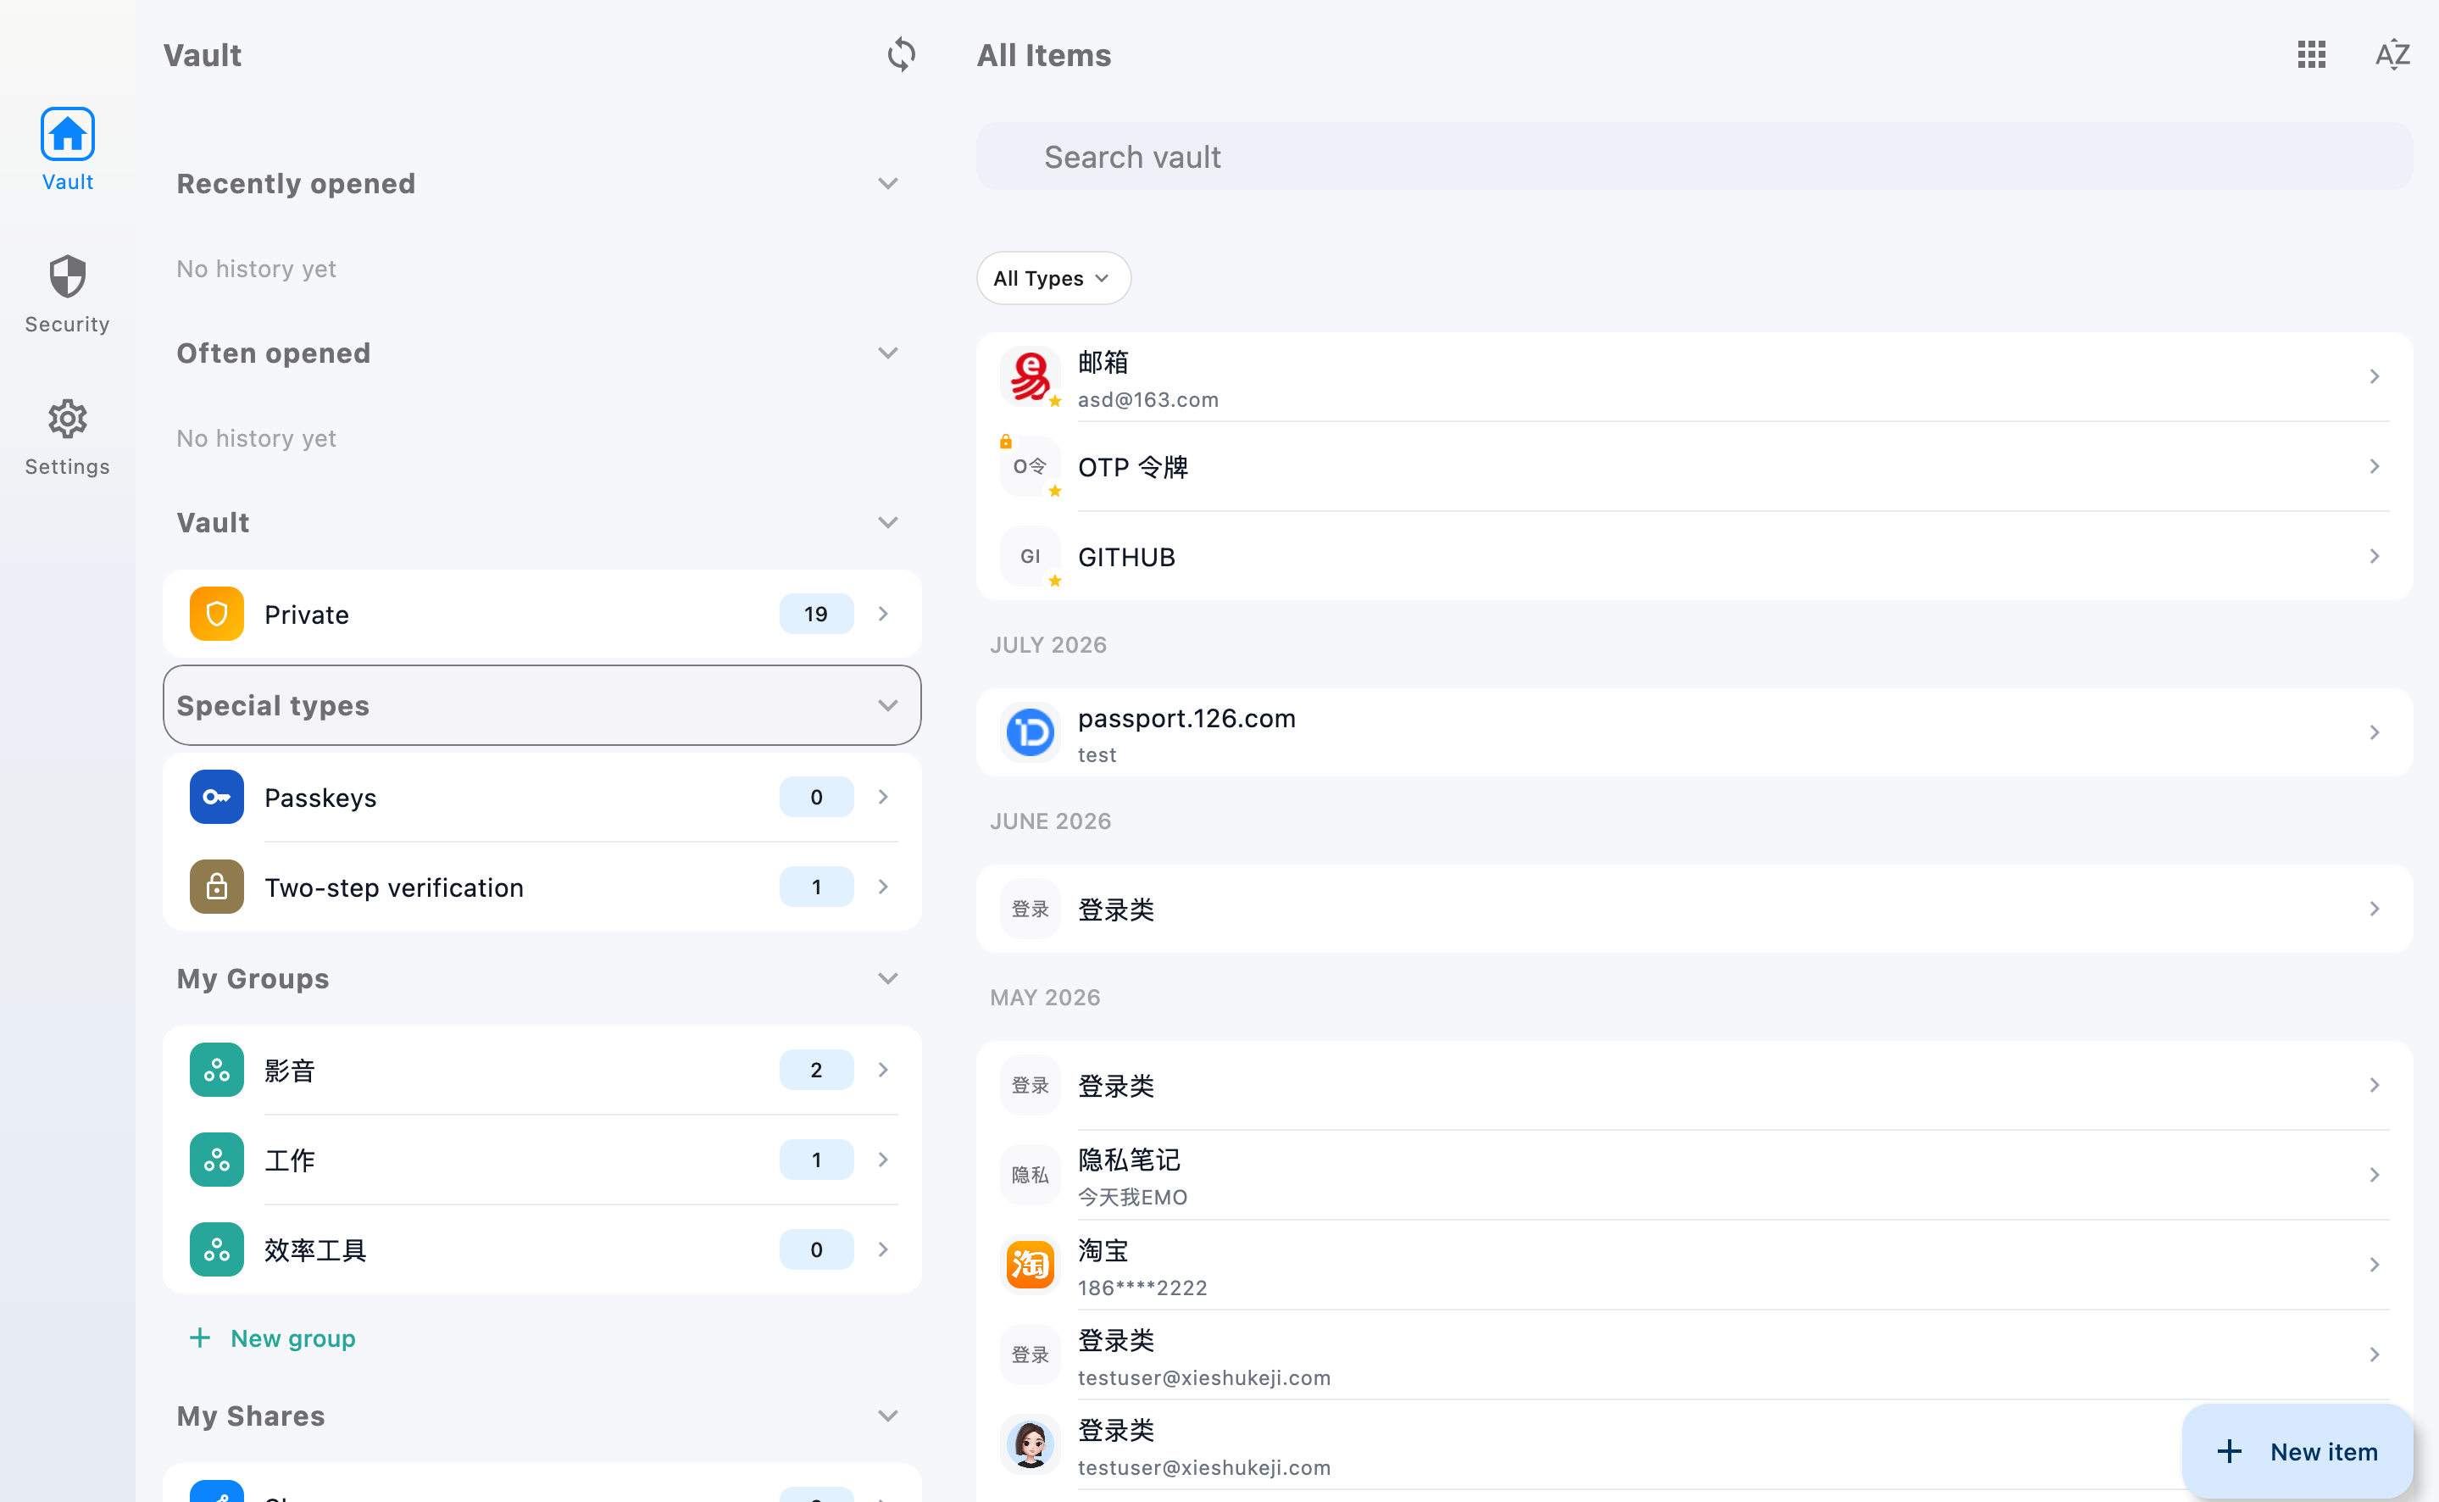This screenshot has height=1502, width=2439.
Task: Click the New item button
Action: (x=2298, y=1451)
